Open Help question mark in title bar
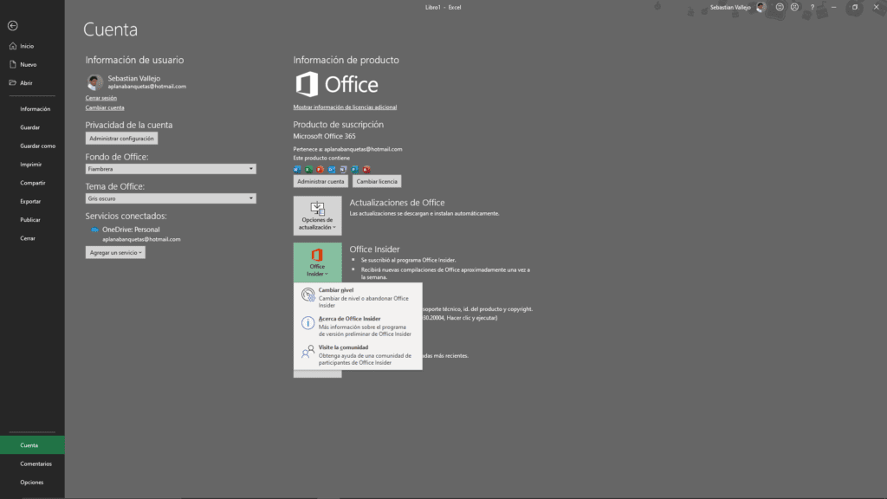887x499 pixels. click(x=813, y=7)
